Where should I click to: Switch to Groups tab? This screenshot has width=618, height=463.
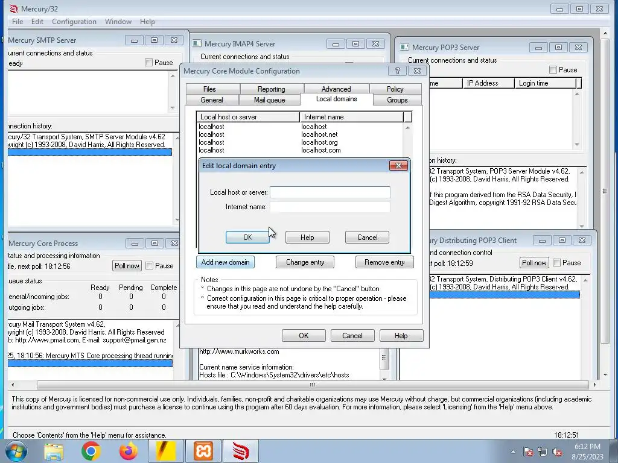point(397,100)
